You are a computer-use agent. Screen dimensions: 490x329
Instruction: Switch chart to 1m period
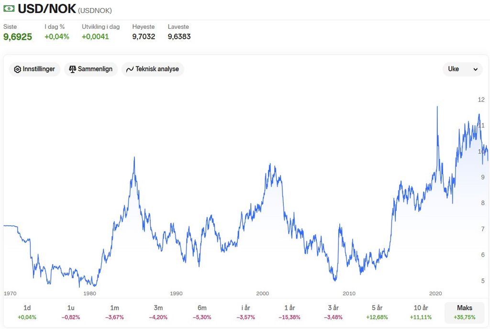coord(114,312)
